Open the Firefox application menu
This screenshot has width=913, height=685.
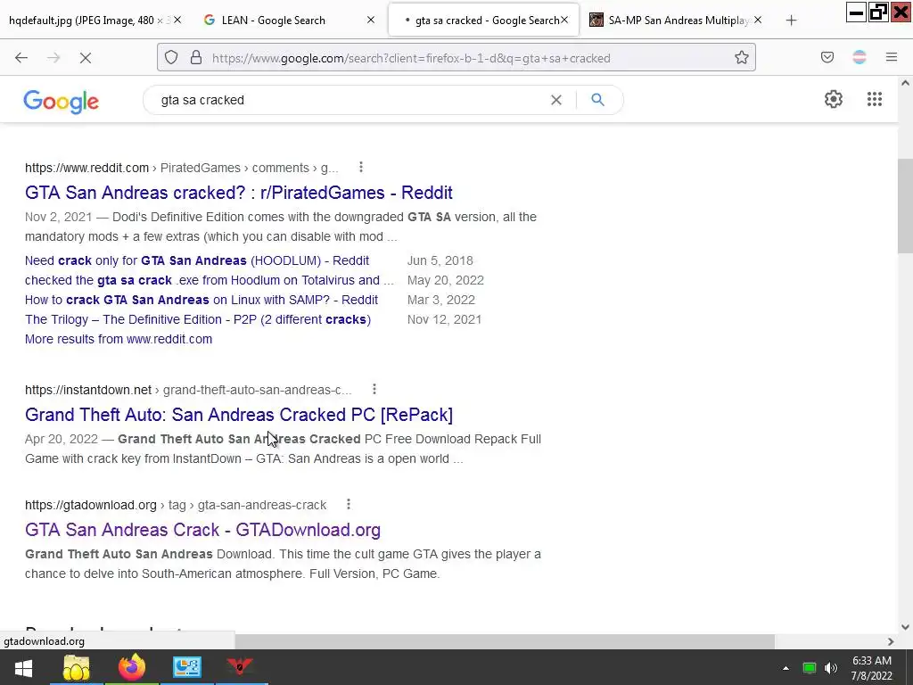(892, 58)
